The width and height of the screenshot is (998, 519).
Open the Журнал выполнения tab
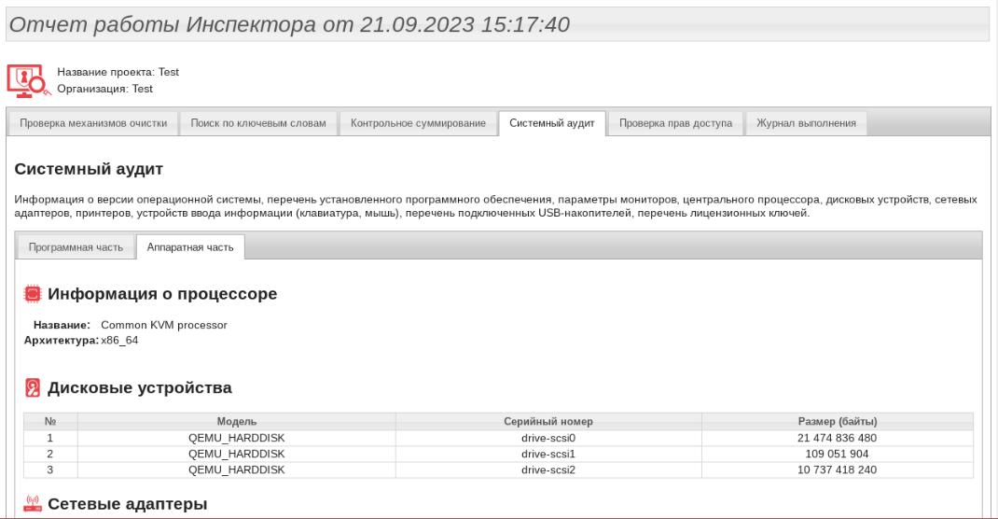coord(806,123)
